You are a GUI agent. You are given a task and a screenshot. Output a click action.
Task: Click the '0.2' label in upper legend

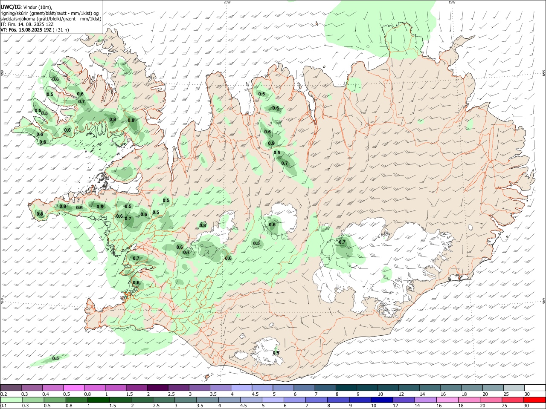[4, 395]
